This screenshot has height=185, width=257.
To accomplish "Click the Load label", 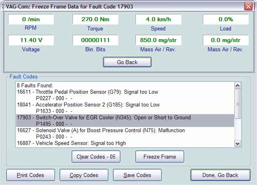I will tap(226, 28).
